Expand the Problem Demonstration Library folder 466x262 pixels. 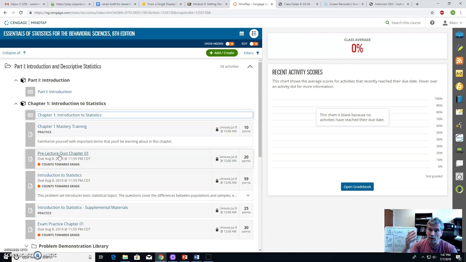coord(27,246)
